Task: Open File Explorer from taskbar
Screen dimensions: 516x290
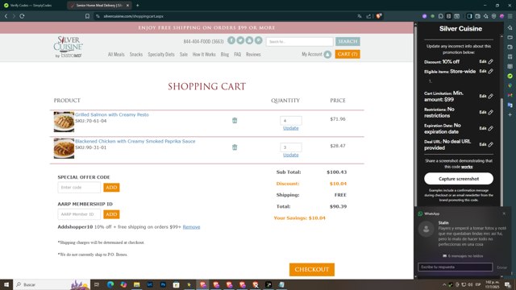Action: pyautogui.click(x=136, y=284)
